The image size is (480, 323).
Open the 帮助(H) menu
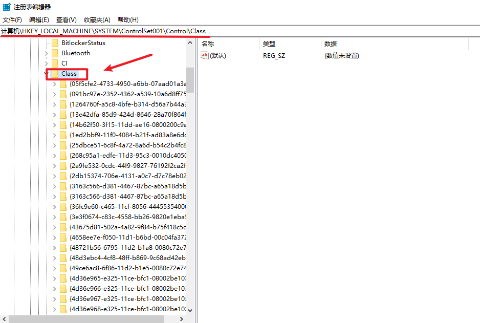click(128, 20)
